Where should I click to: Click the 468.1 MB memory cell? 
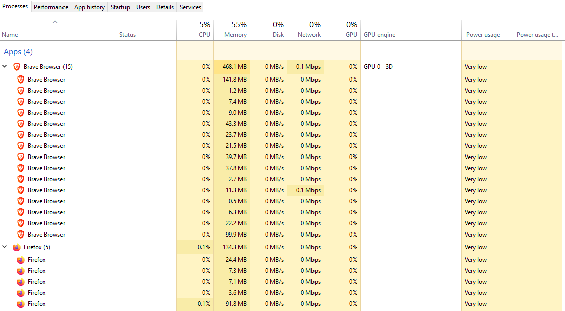tap(232, 67)
